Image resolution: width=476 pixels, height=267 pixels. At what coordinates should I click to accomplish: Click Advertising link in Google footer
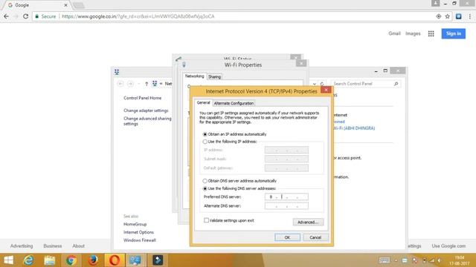tap(22, 246)
